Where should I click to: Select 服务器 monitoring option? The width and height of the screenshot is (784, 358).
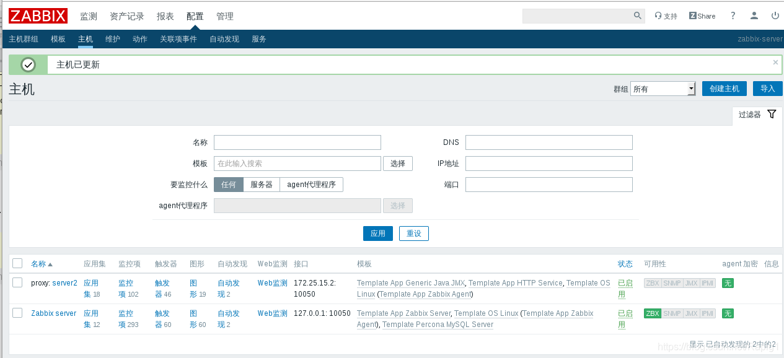[262, 185]
